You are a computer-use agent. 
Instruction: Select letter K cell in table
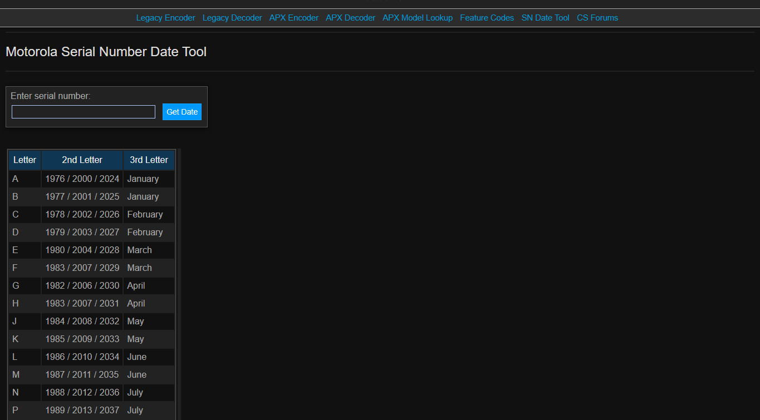click(24, 339)
